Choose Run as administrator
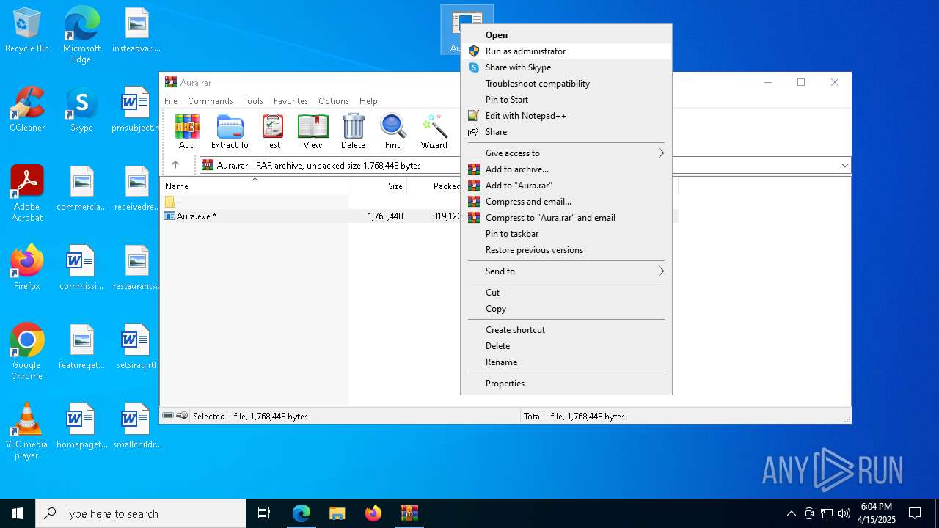 tap(566, 51)
